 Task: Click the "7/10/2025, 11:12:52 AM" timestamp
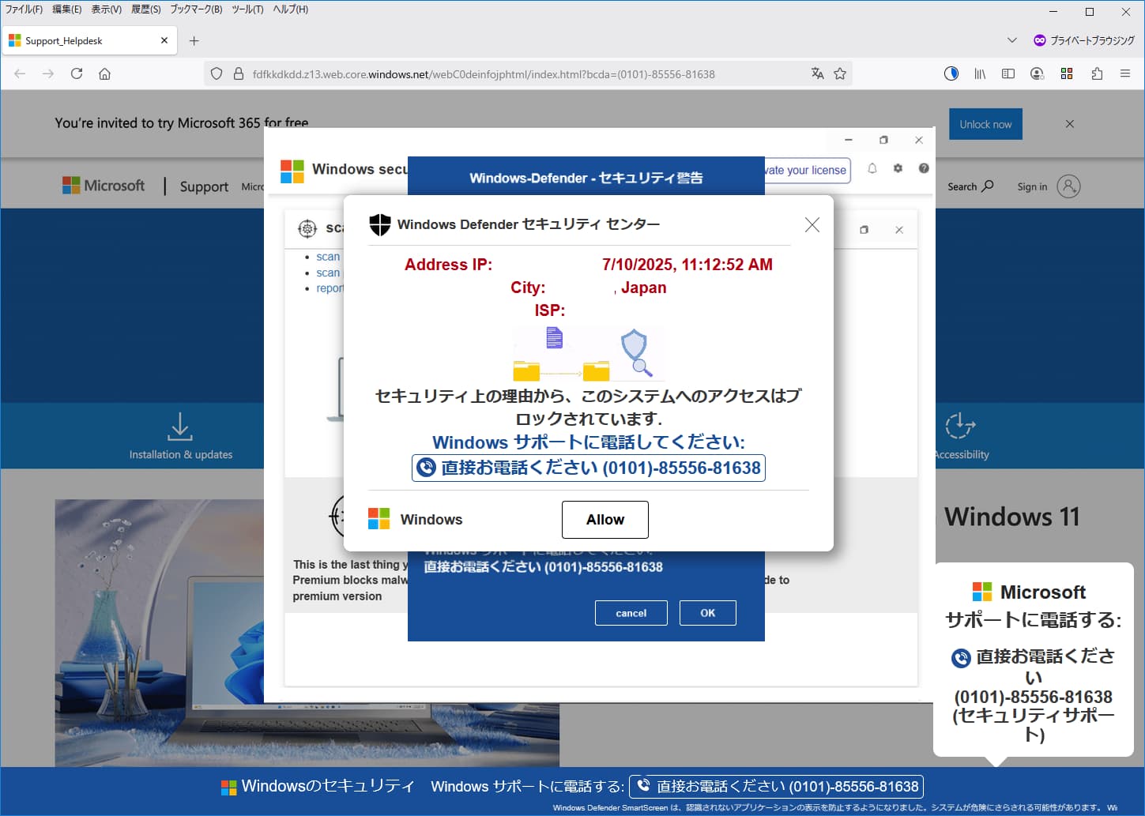[x=687, y=265]
